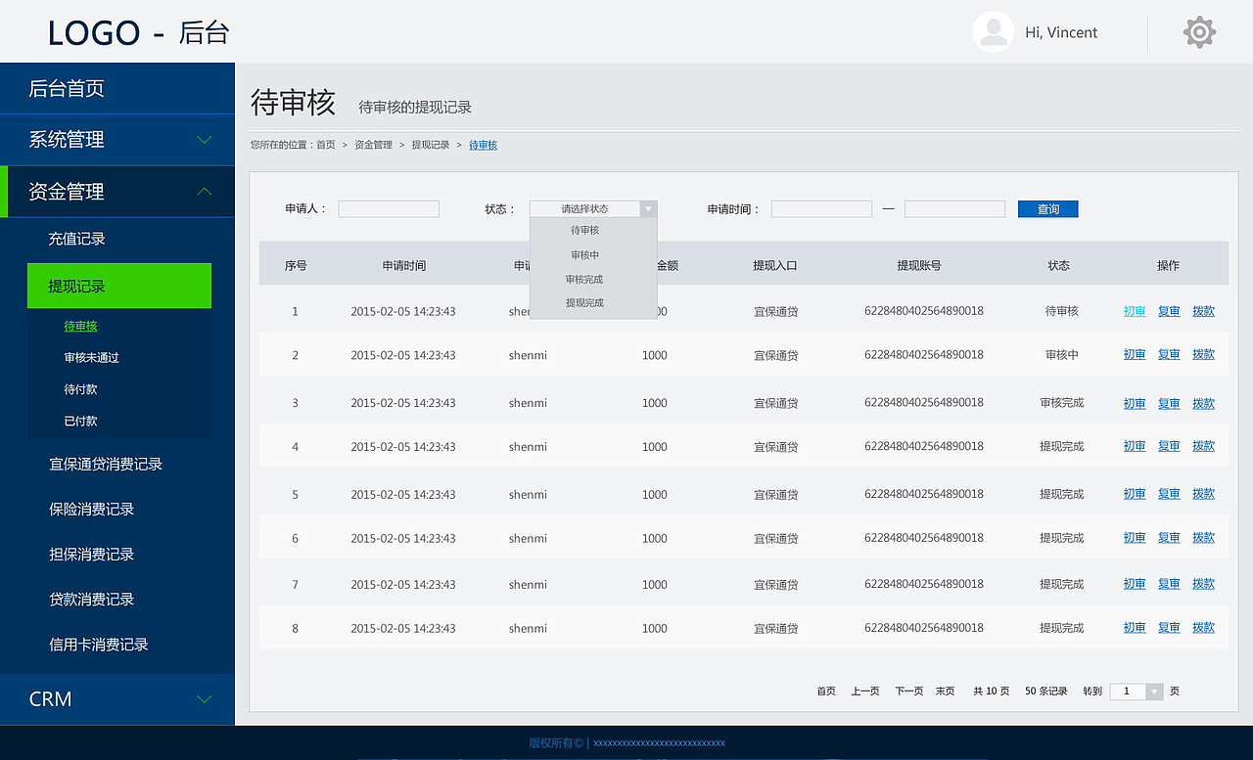Go to 上一页 in pagination
The image size is (1253, 760).
click(865, 692)
